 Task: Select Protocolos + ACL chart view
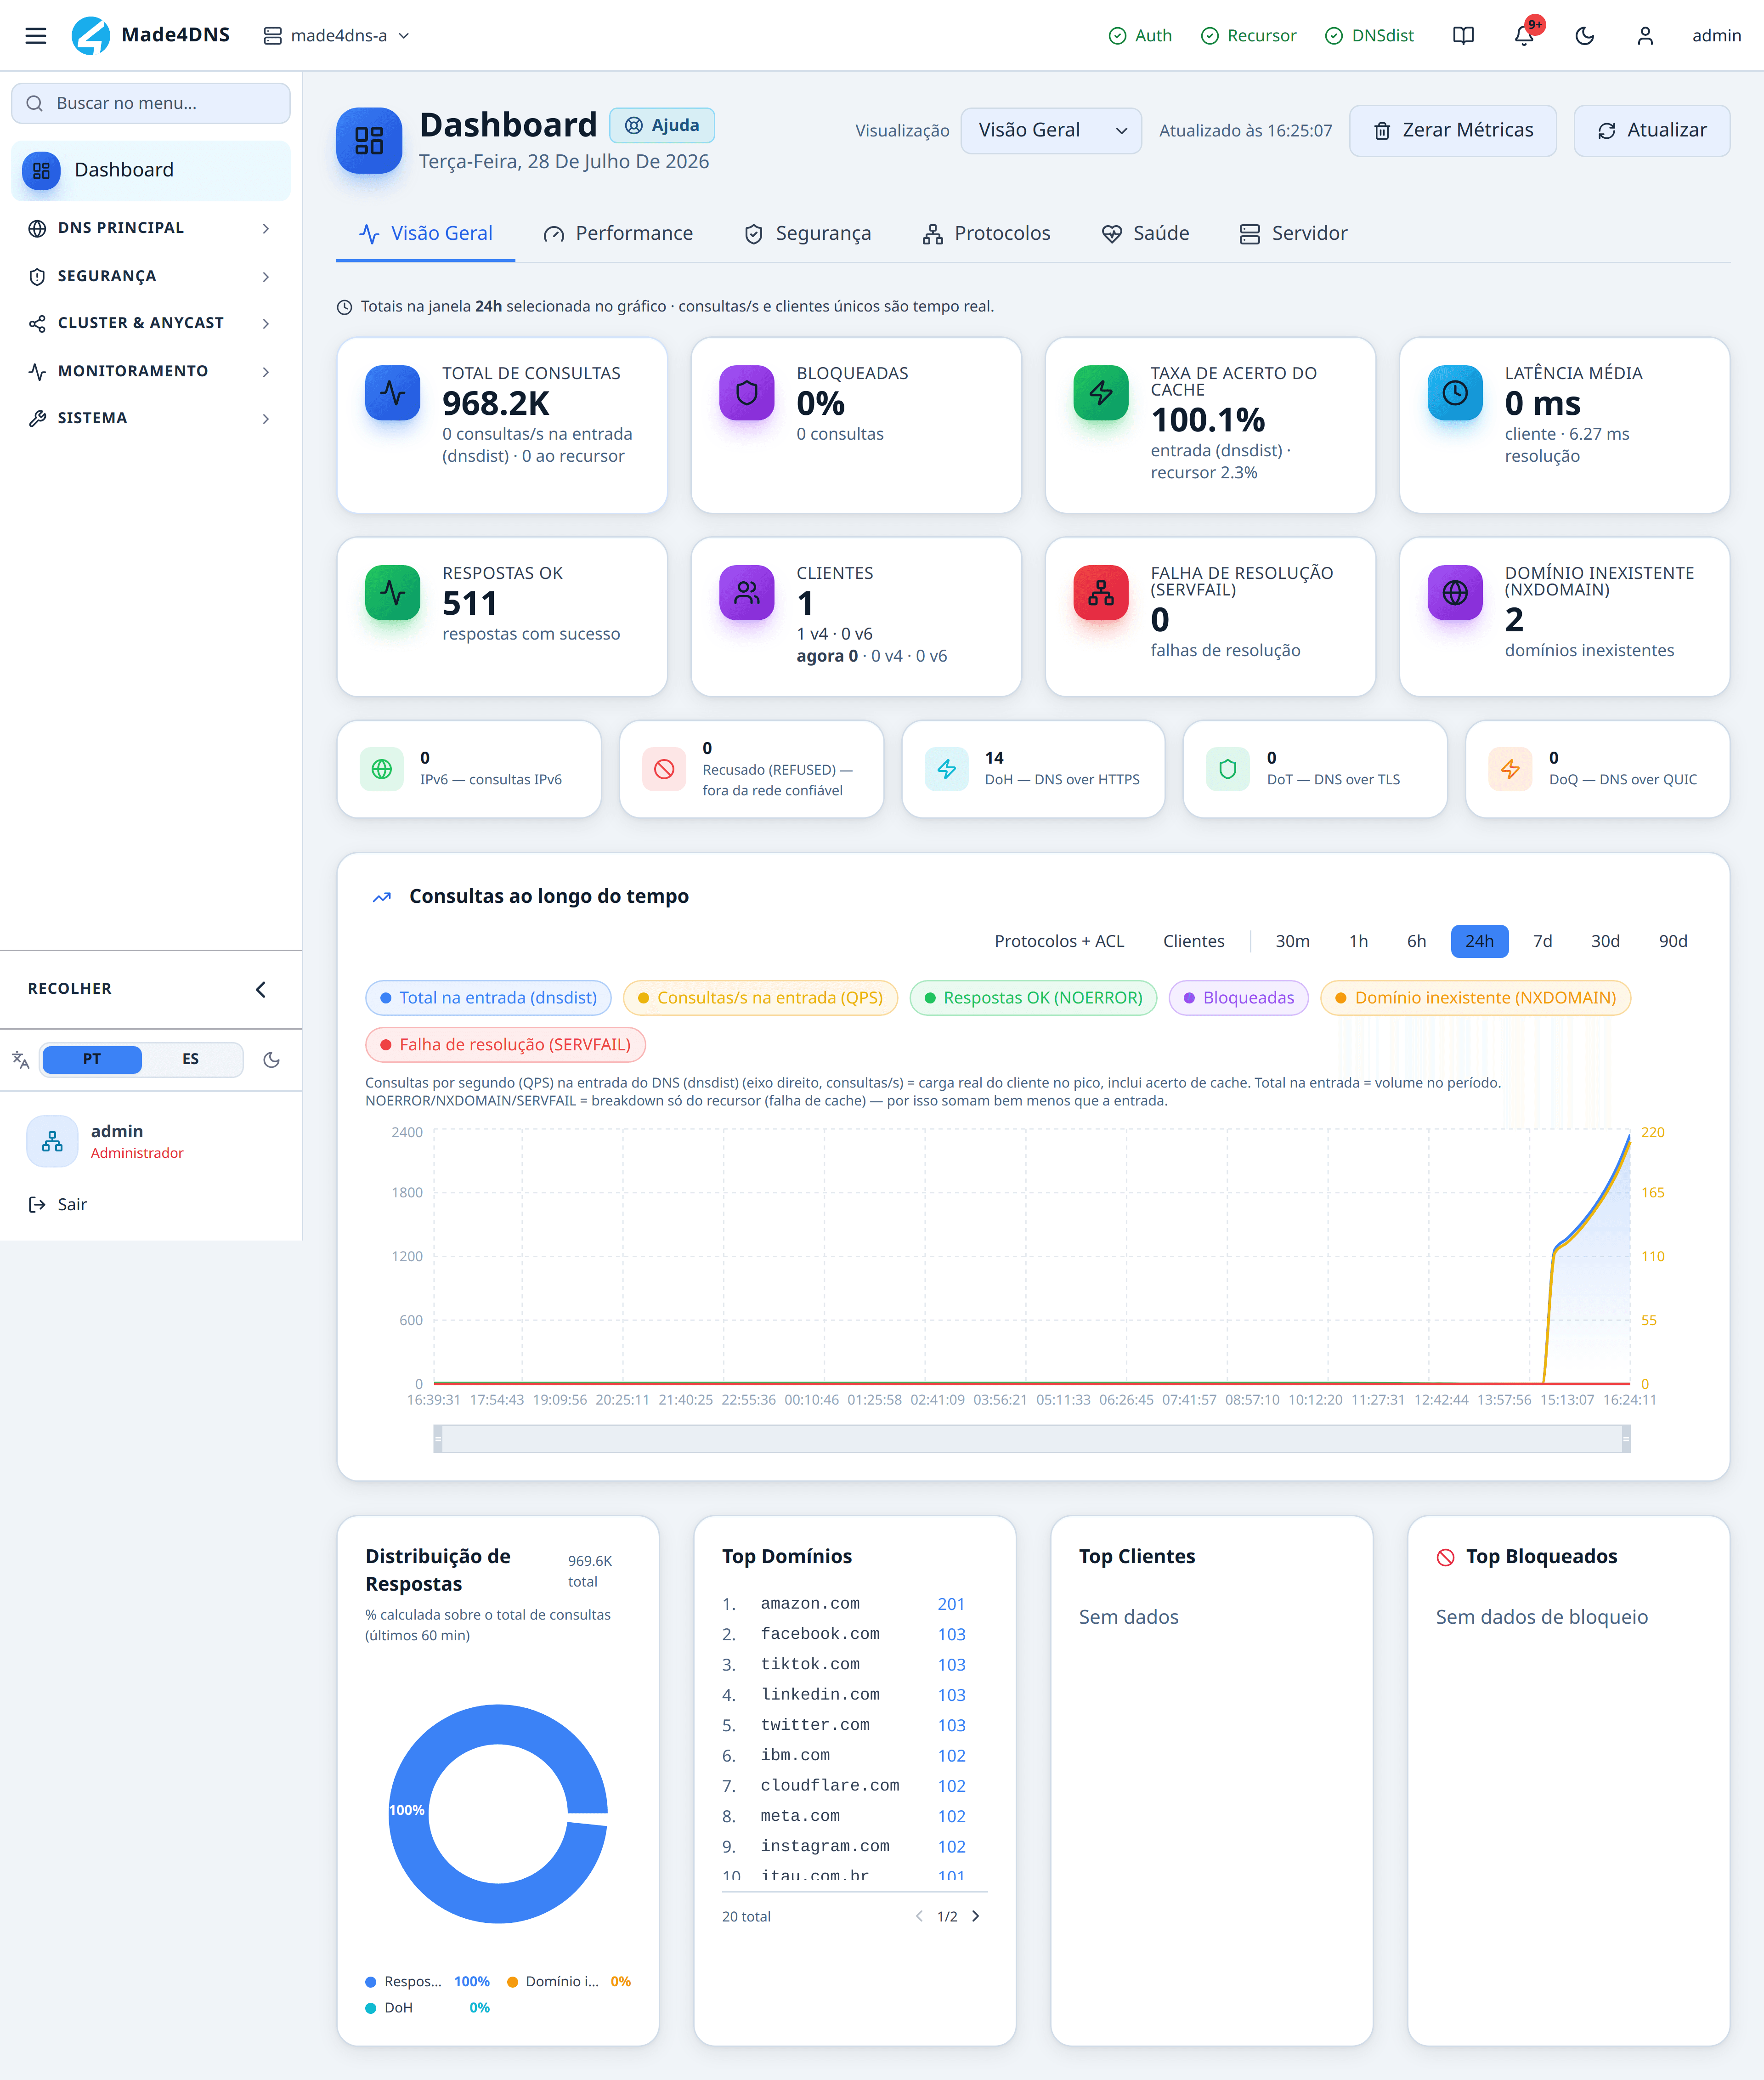(1059, 942)
